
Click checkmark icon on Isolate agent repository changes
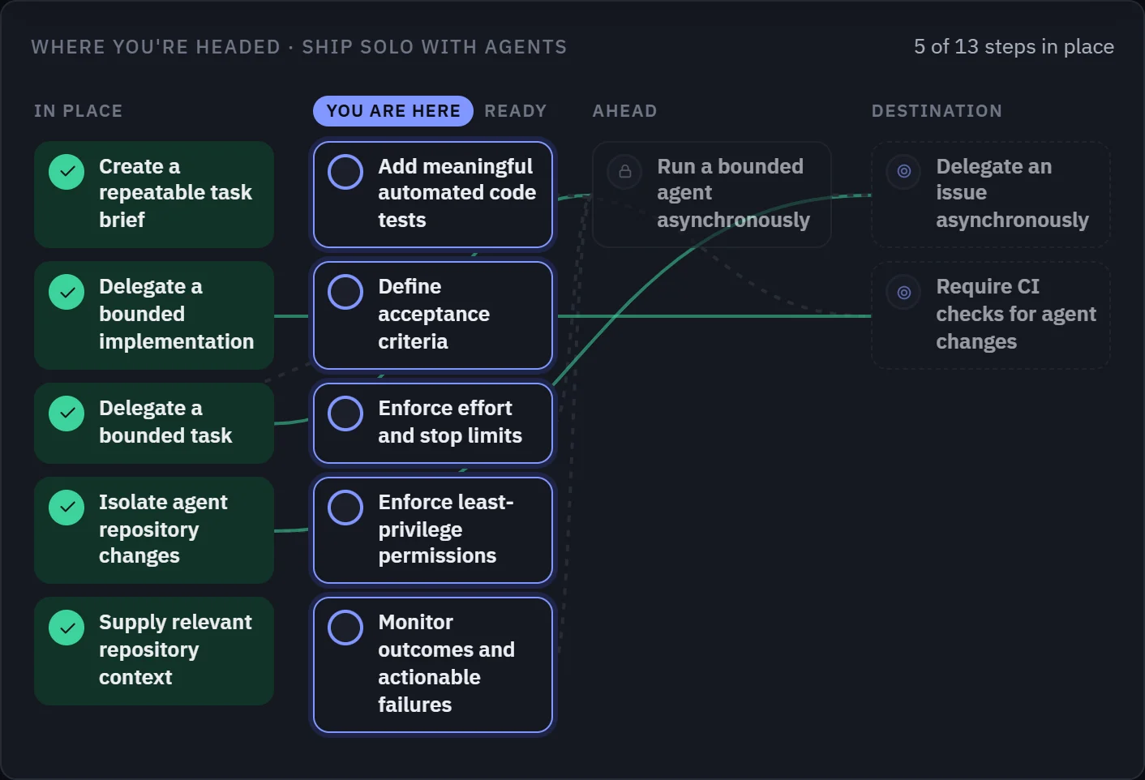(66, 508)
